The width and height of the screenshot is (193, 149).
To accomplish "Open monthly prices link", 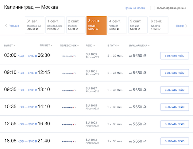I will [135, 8].
